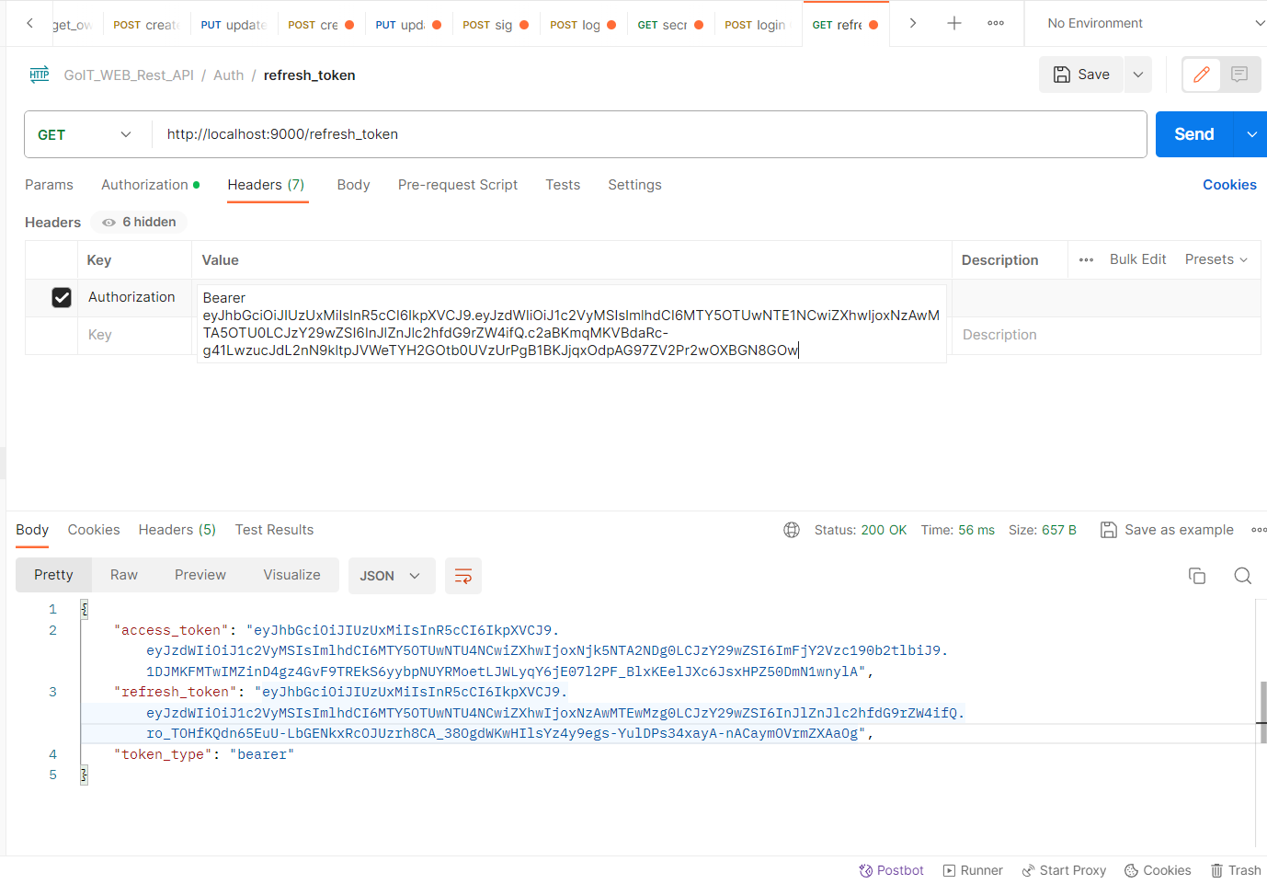The height and width of the screenshot is (884, 1267).
Task: Switch to edit mode pencil icon
Action: [x=1202, y=75]
